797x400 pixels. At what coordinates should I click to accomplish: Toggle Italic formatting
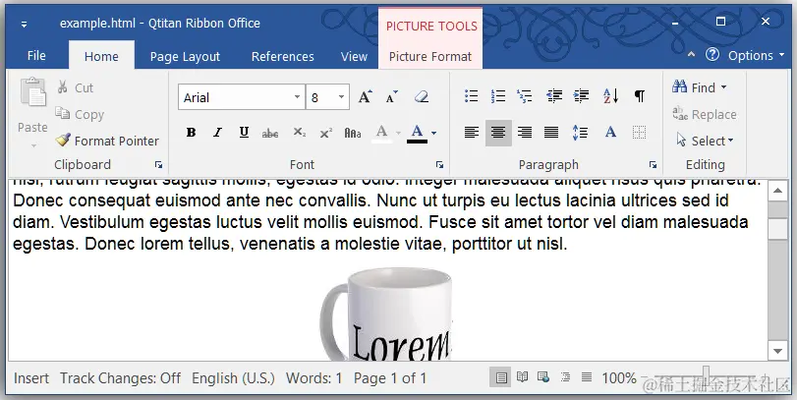[217, 133]
